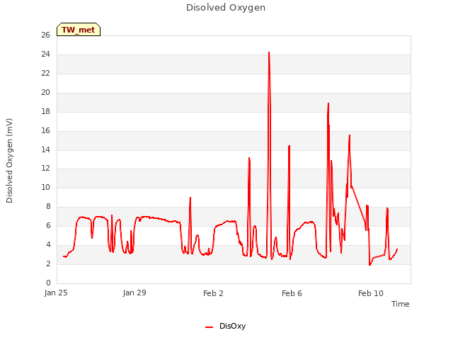Click the Feb 10 date tick label

click(x=371, y=293)
